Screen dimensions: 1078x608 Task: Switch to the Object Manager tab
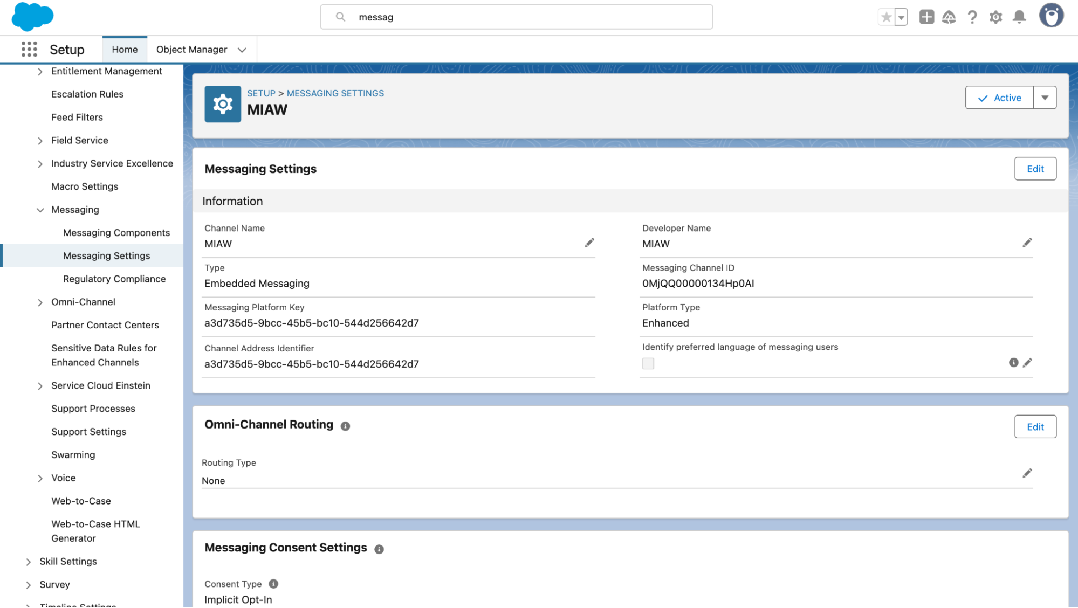(191, 50)
